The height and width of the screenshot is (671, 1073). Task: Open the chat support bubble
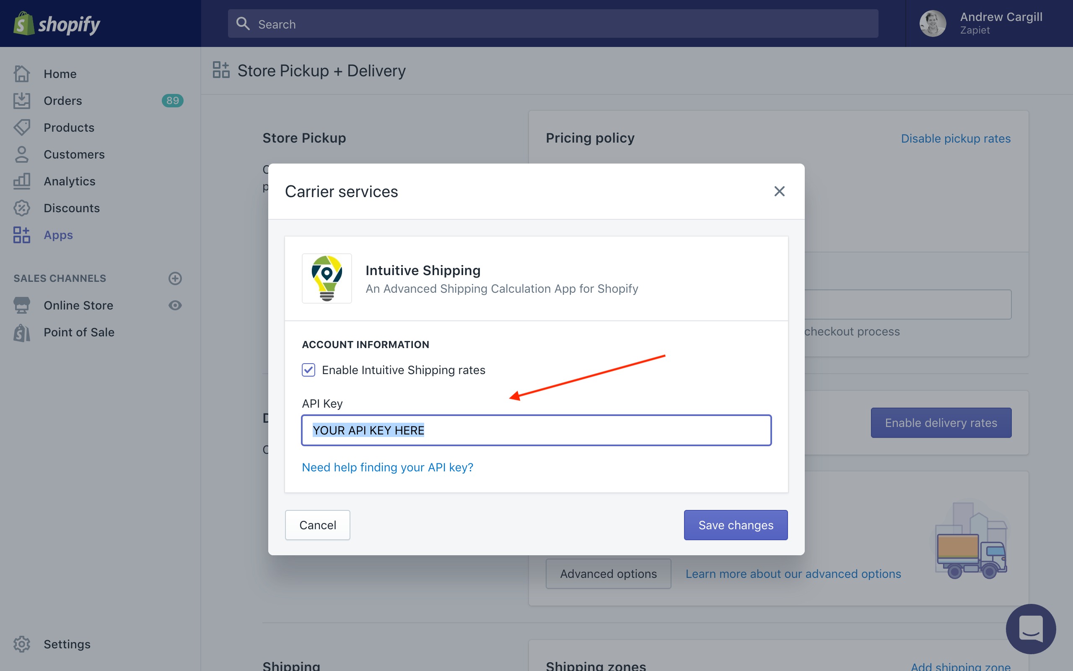pyautogui.click(x=1030, y=629)
